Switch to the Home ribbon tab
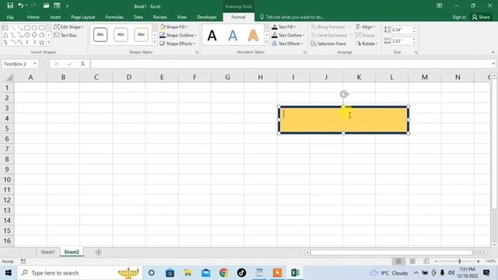The image size is (498, 280). pos(33,17)
